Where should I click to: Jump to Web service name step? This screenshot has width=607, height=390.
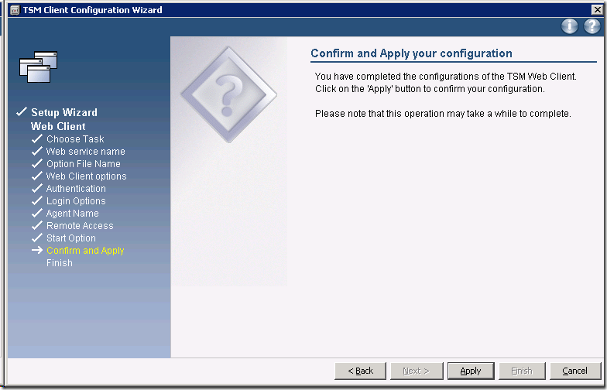[x=85, y=152]
